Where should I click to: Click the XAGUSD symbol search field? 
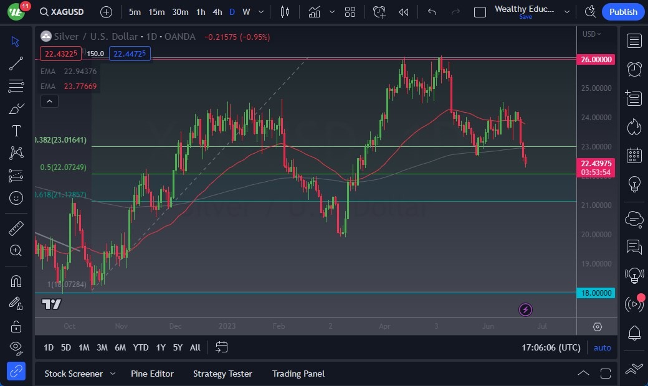coord(61,12)
